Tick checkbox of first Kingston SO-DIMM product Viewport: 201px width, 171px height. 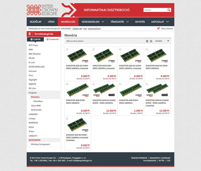pos(67,49)
